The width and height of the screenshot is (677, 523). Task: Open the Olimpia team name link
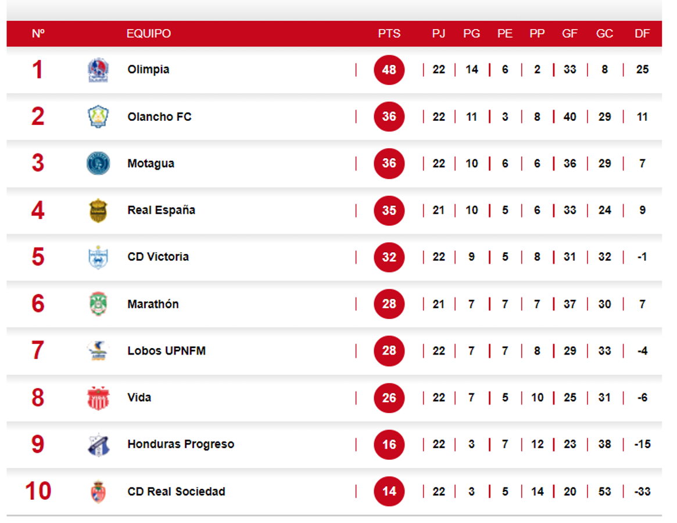tap(148, 70)
